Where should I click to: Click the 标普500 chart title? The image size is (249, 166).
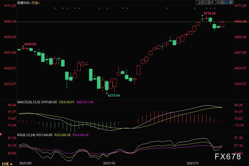click(x=23, y=3)
